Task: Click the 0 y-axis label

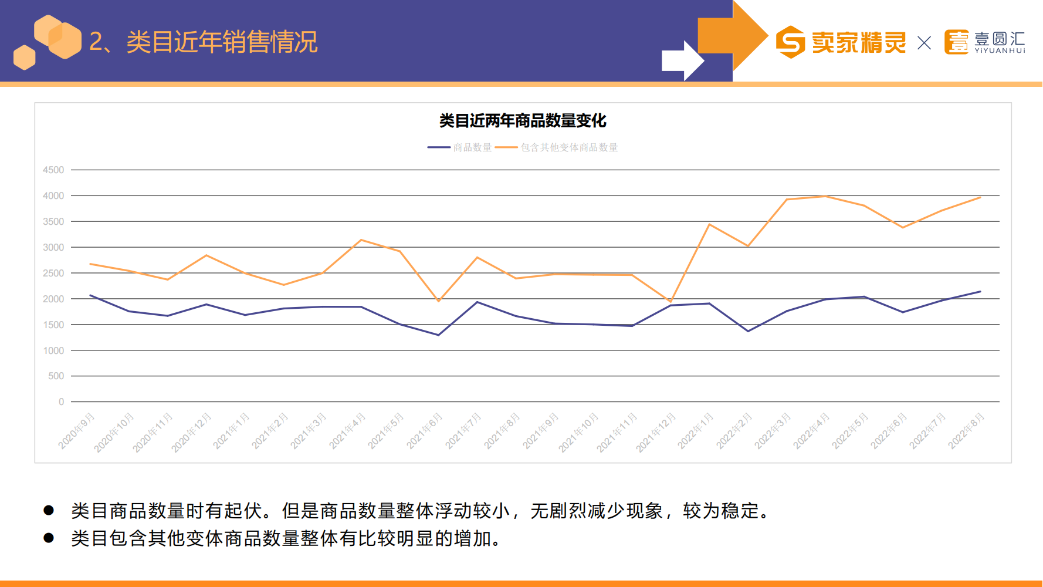Action: tap(61, 402)
